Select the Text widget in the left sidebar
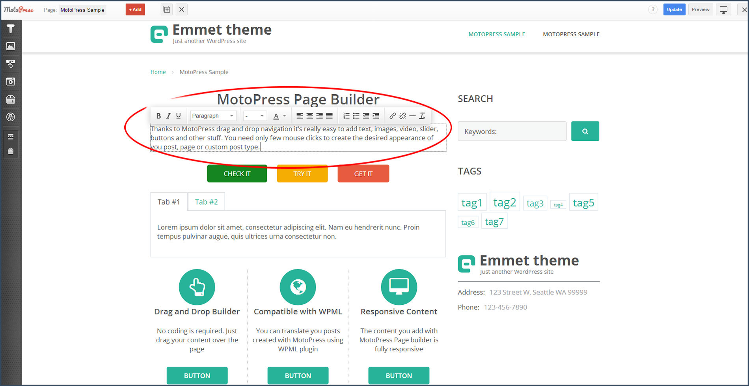The image size is (749, 386). click(x=11, y=28)
